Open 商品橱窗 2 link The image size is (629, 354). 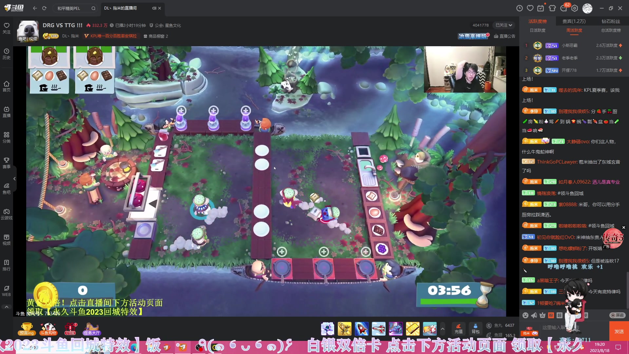coord(156,36)
